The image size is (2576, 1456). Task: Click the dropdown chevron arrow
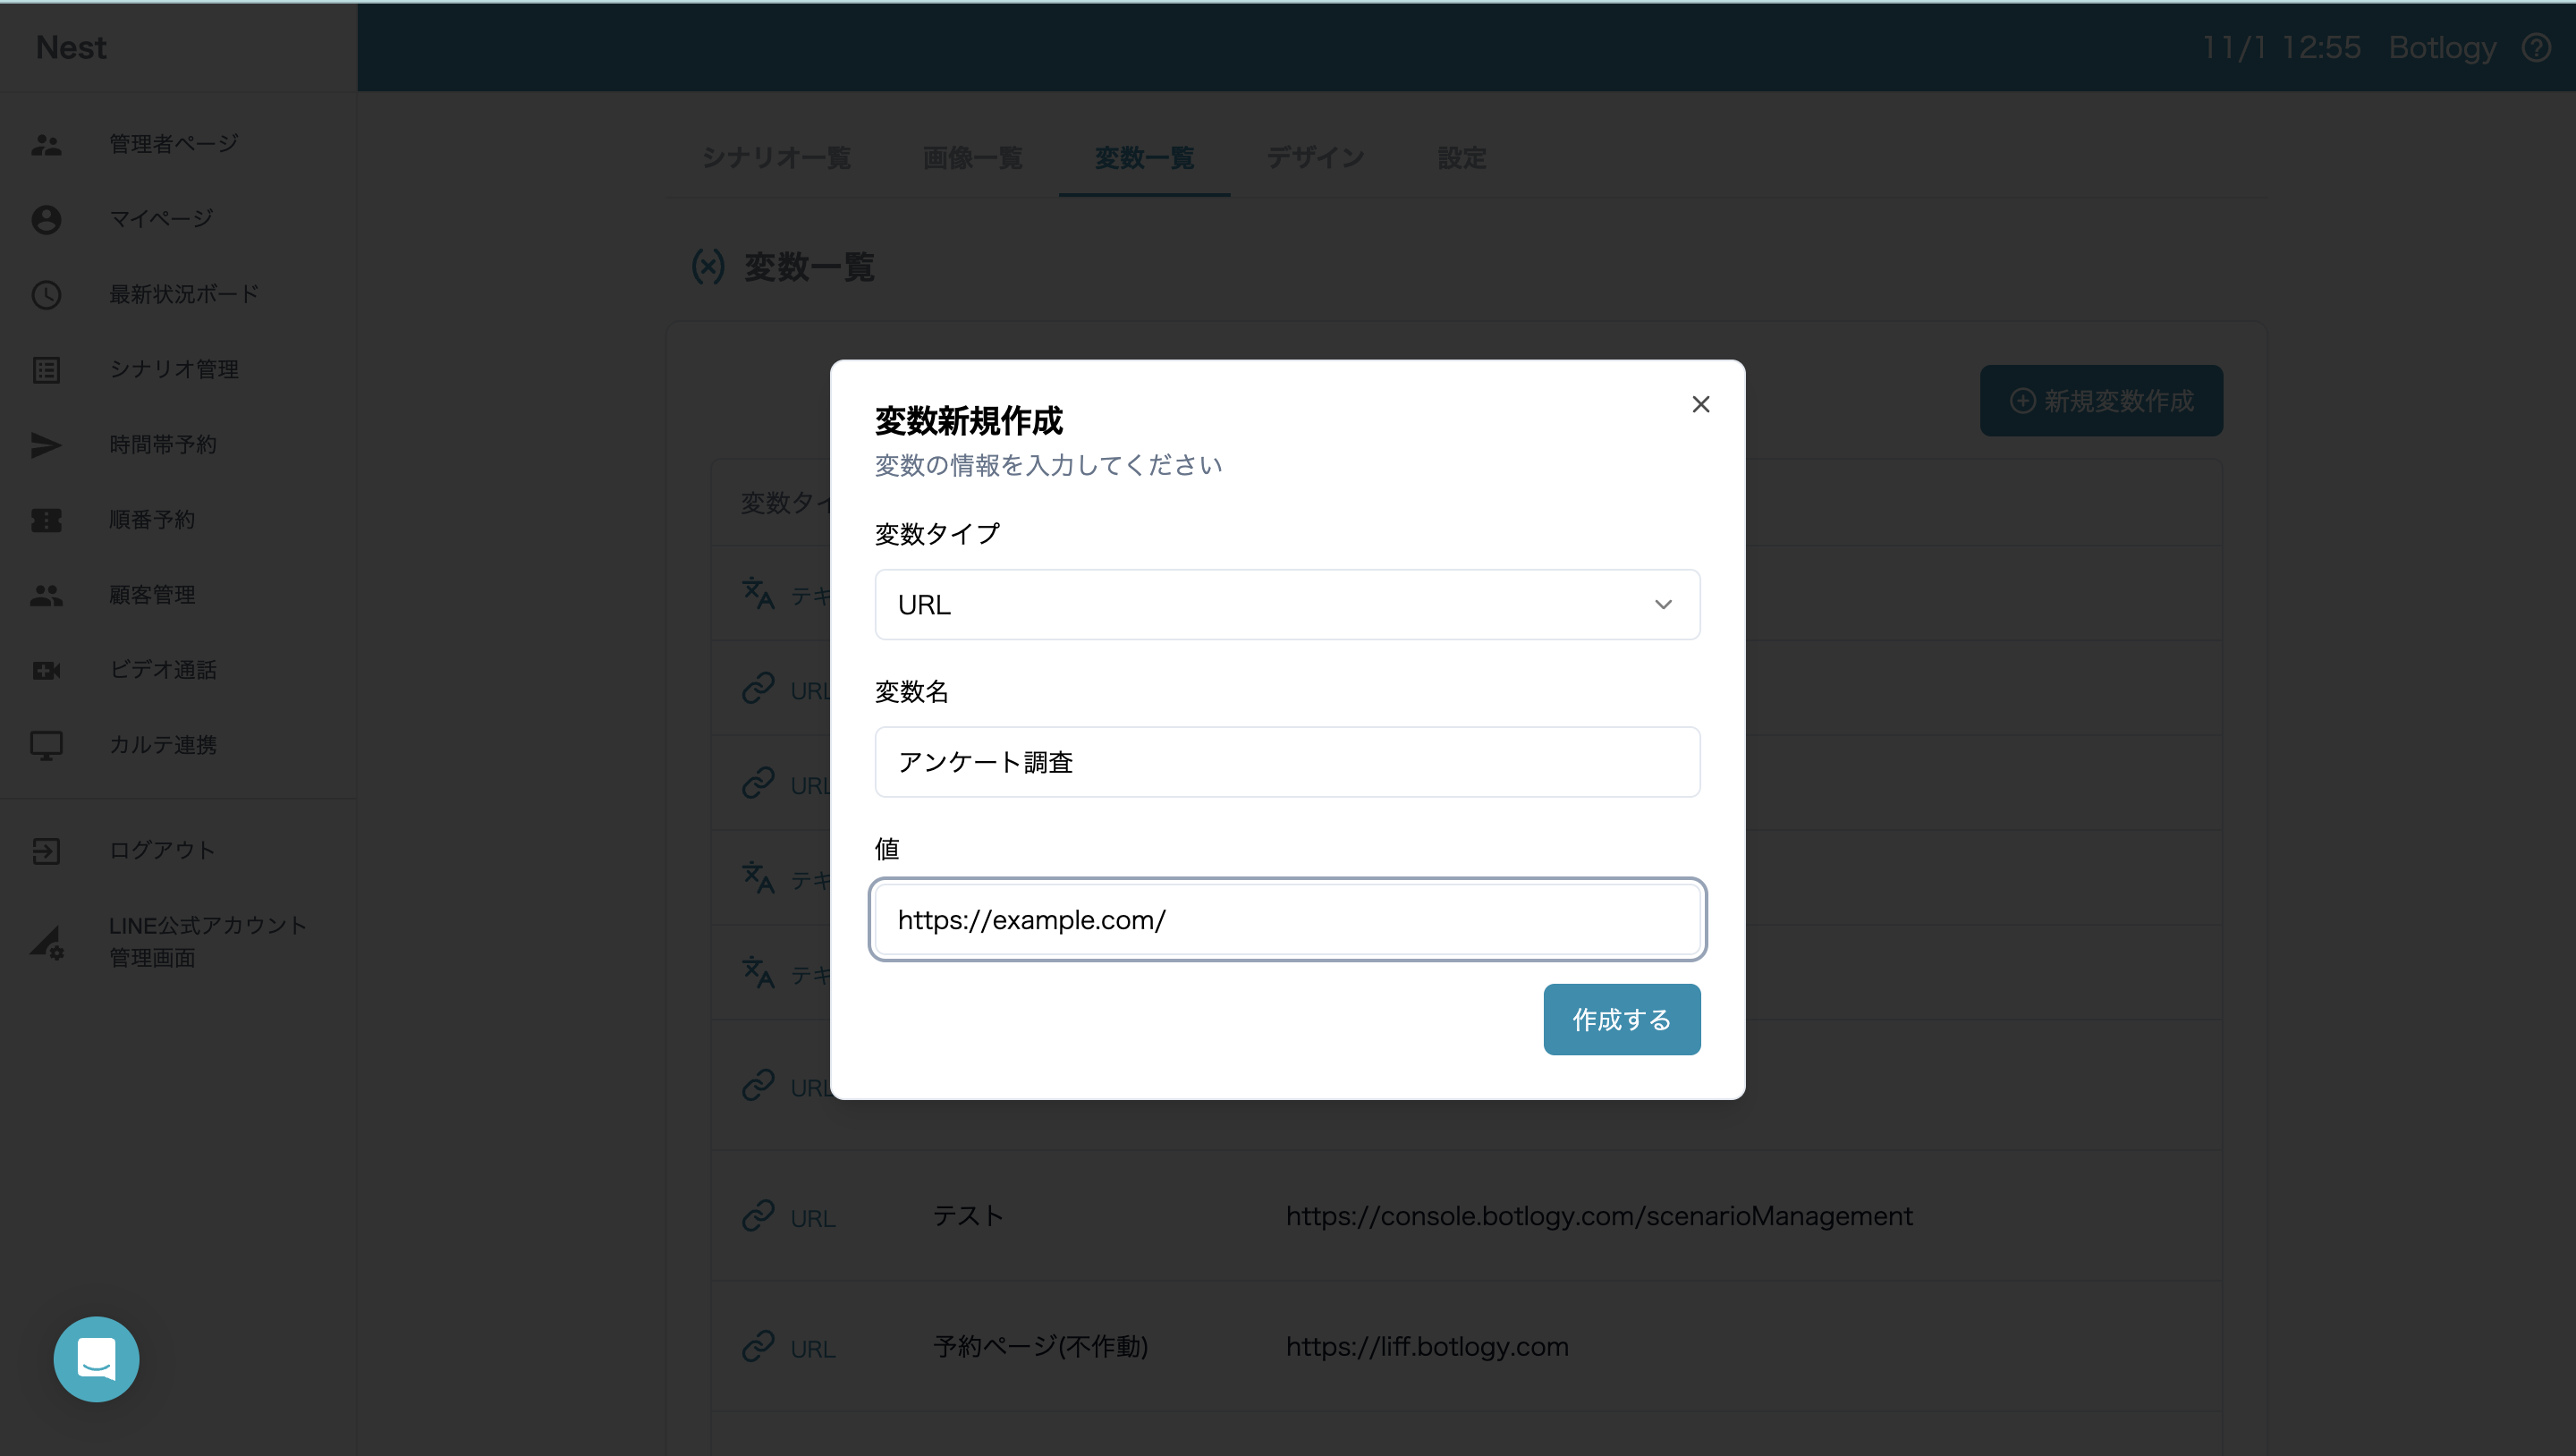click(1663, 605)
